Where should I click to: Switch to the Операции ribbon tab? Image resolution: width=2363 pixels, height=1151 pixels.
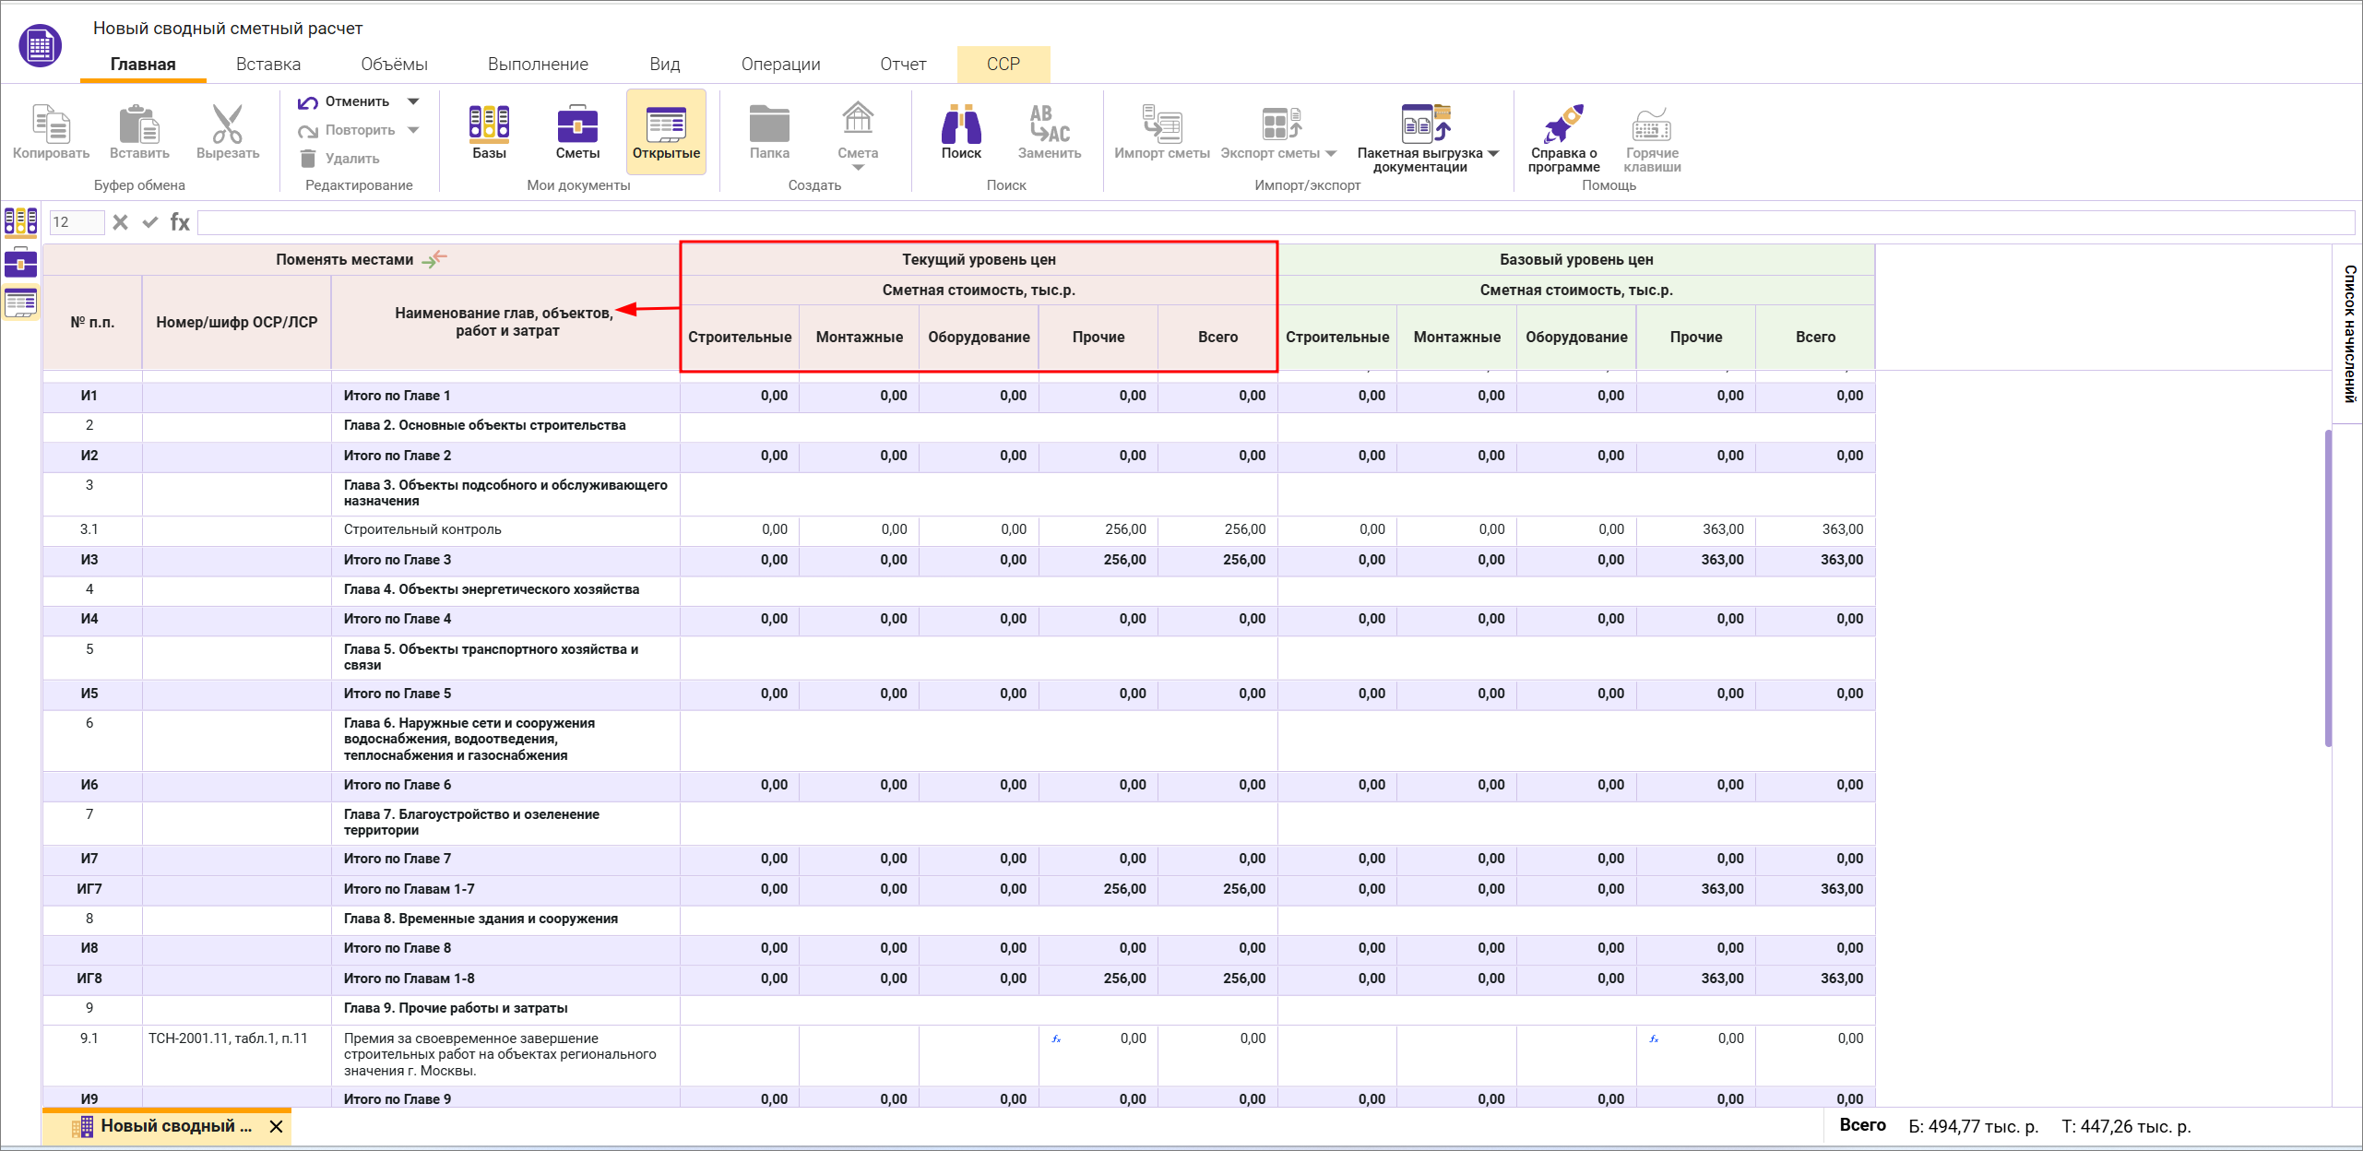(x=780, y=64)
